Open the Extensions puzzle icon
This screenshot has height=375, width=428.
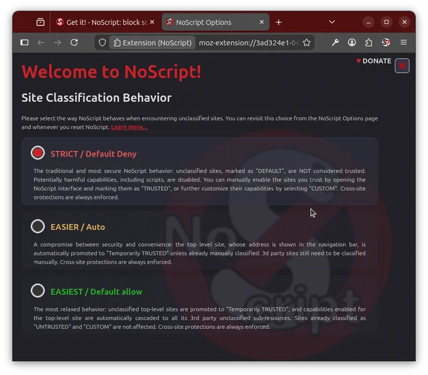click(x=369, y=43)
